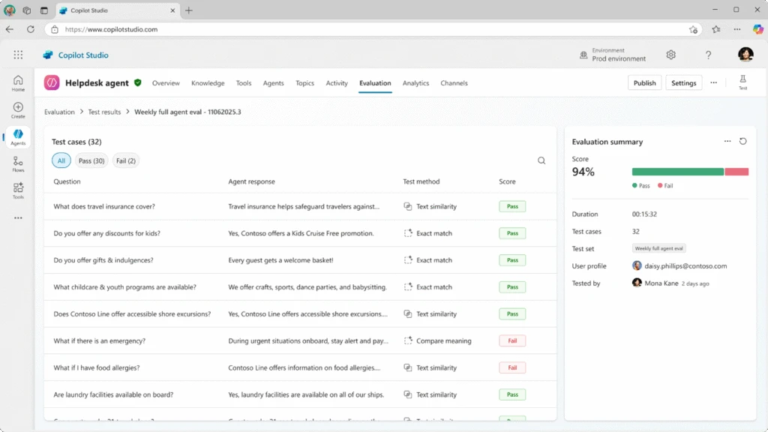Open Copilot Studio settings gear
768x432 pixels.
tap(670, 55)
